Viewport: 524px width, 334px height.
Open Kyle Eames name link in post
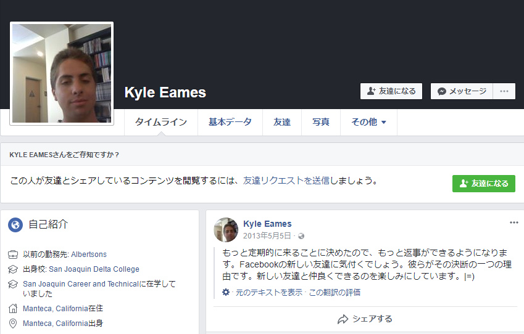click(267, 224)
